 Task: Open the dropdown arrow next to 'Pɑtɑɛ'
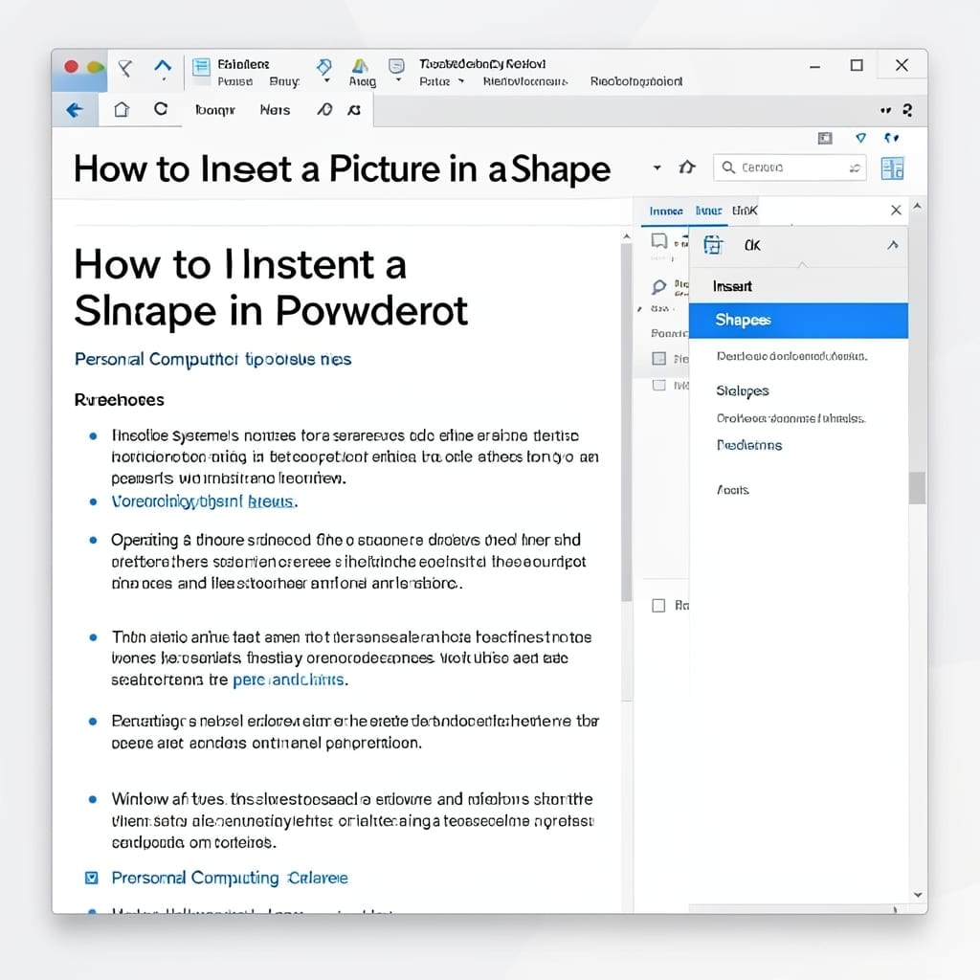(461, 81)
